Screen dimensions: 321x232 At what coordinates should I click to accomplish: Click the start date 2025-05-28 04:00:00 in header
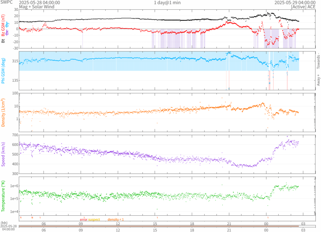35,3
